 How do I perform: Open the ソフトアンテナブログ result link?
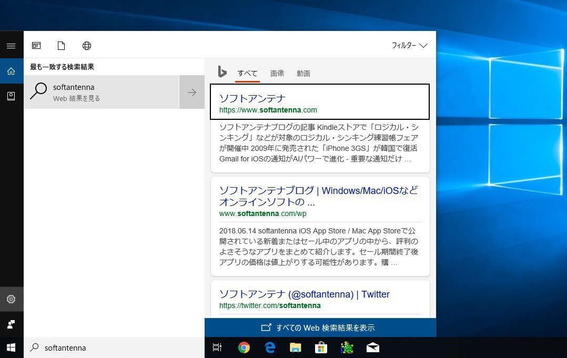click(318, 196)
